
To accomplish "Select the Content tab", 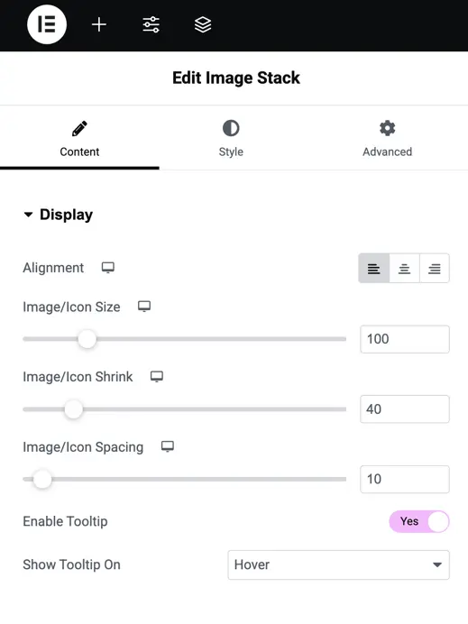I will 79,139.
